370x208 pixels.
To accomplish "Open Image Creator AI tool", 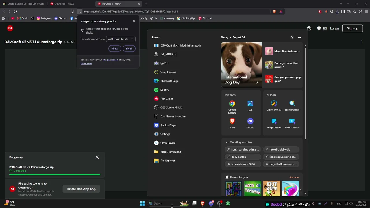I will tap(274, 123).
